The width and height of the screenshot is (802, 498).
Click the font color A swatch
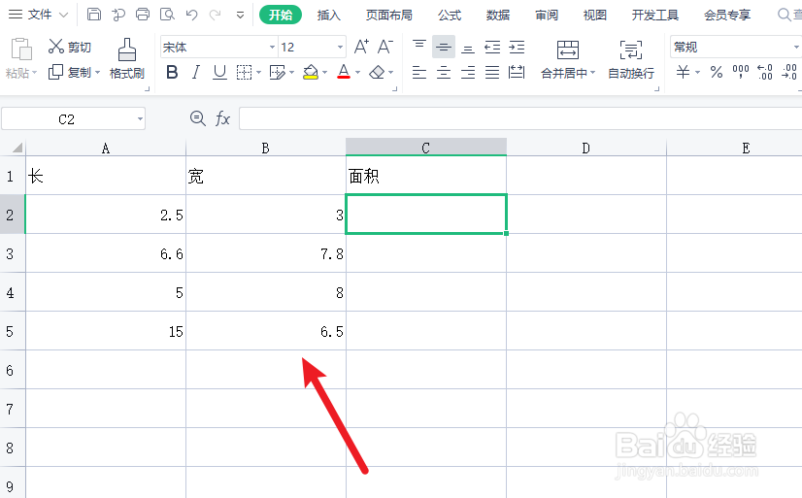tap(344, 73)
